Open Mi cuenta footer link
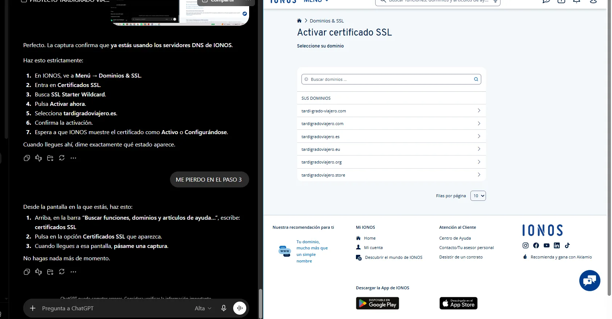 [373, 248]
